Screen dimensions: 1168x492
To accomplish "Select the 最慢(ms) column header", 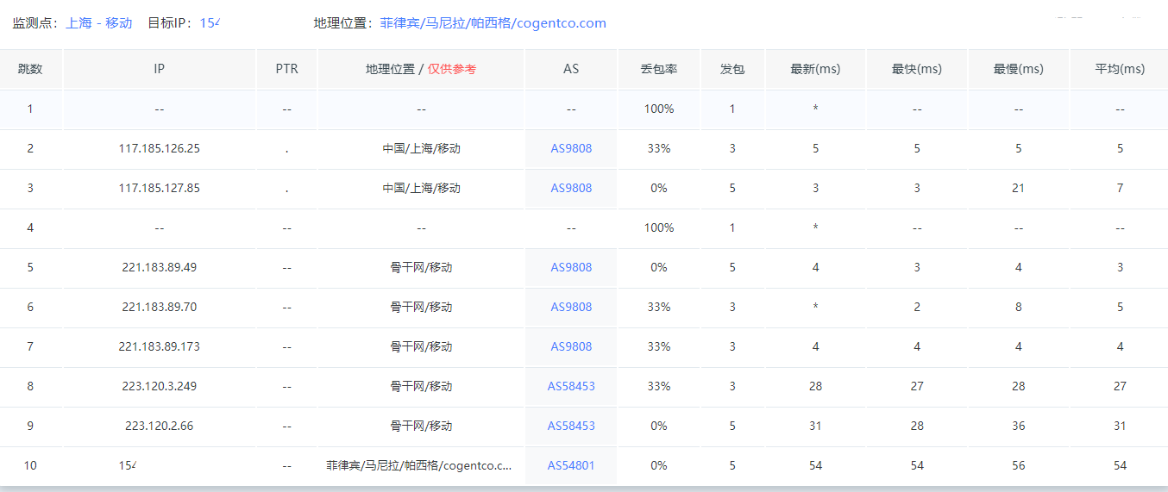I will tap(1019, 69).
